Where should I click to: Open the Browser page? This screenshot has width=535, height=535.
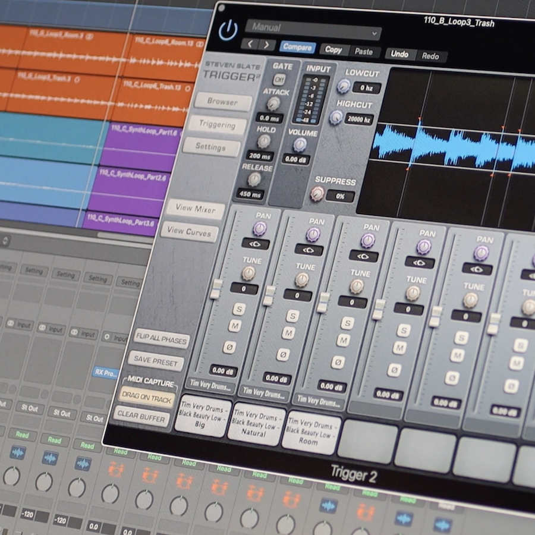(x=222, y=102)
